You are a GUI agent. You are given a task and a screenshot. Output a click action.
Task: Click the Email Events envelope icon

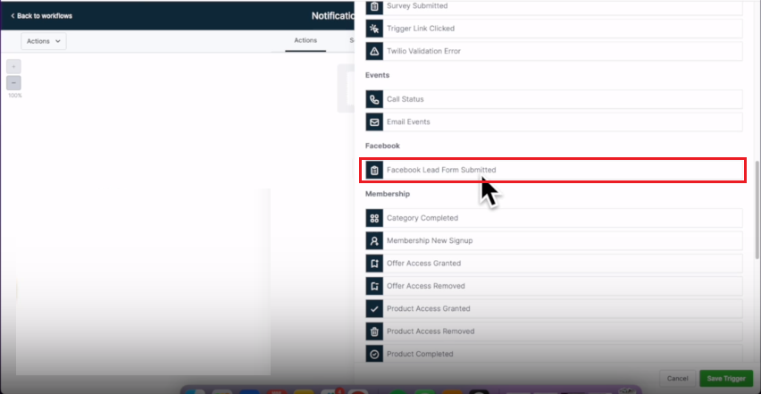pyautogui.click(x=374, y=122)
